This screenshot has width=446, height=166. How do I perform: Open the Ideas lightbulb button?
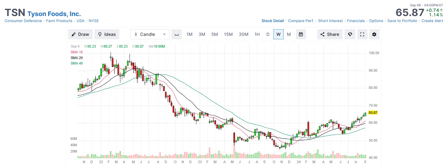click(107, 34)
